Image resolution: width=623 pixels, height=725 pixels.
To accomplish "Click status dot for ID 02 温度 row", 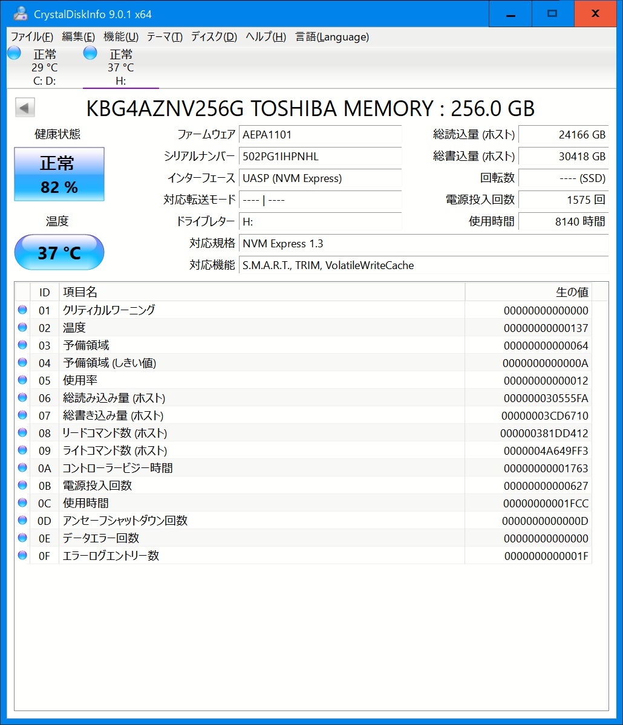I will (x=22, y=327).
